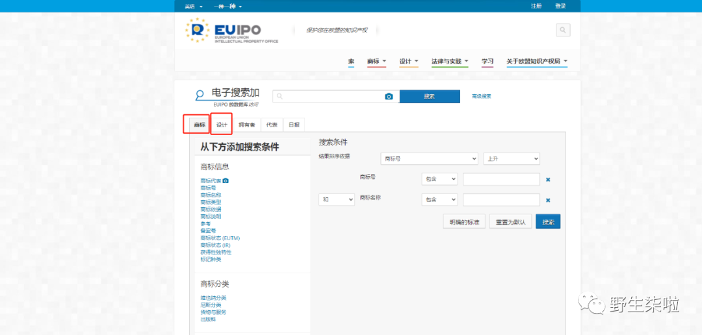Image resolution: width=702 pixels, height=335 pixels.
Task: Remove the 商标名称 criterion with its X
Action: [547, 201]
